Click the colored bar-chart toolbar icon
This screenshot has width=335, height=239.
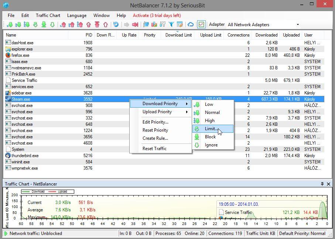click(154, 25)
